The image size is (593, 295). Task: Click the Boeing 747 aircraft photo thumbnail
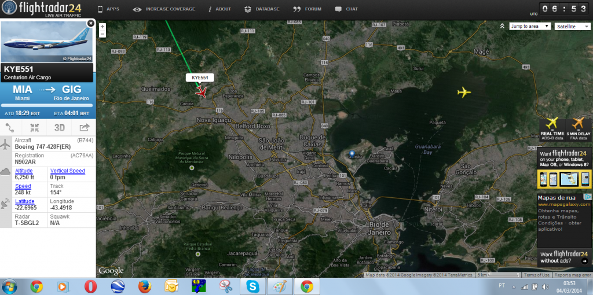47,42
